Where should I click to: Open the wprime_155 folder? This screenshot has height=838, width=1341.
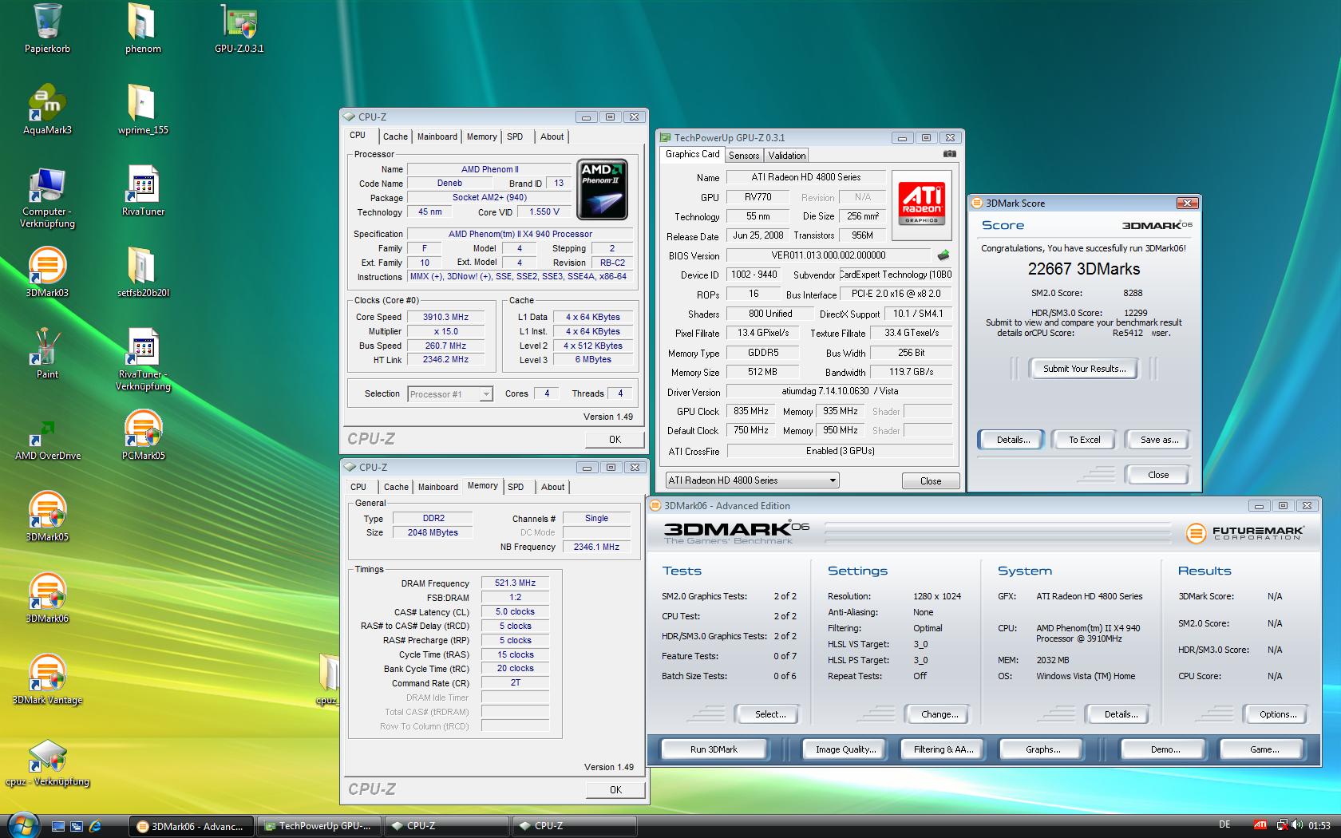[x=143, y=110]
